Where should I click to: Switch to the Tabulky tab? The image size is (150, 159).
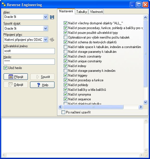[82, 12]
